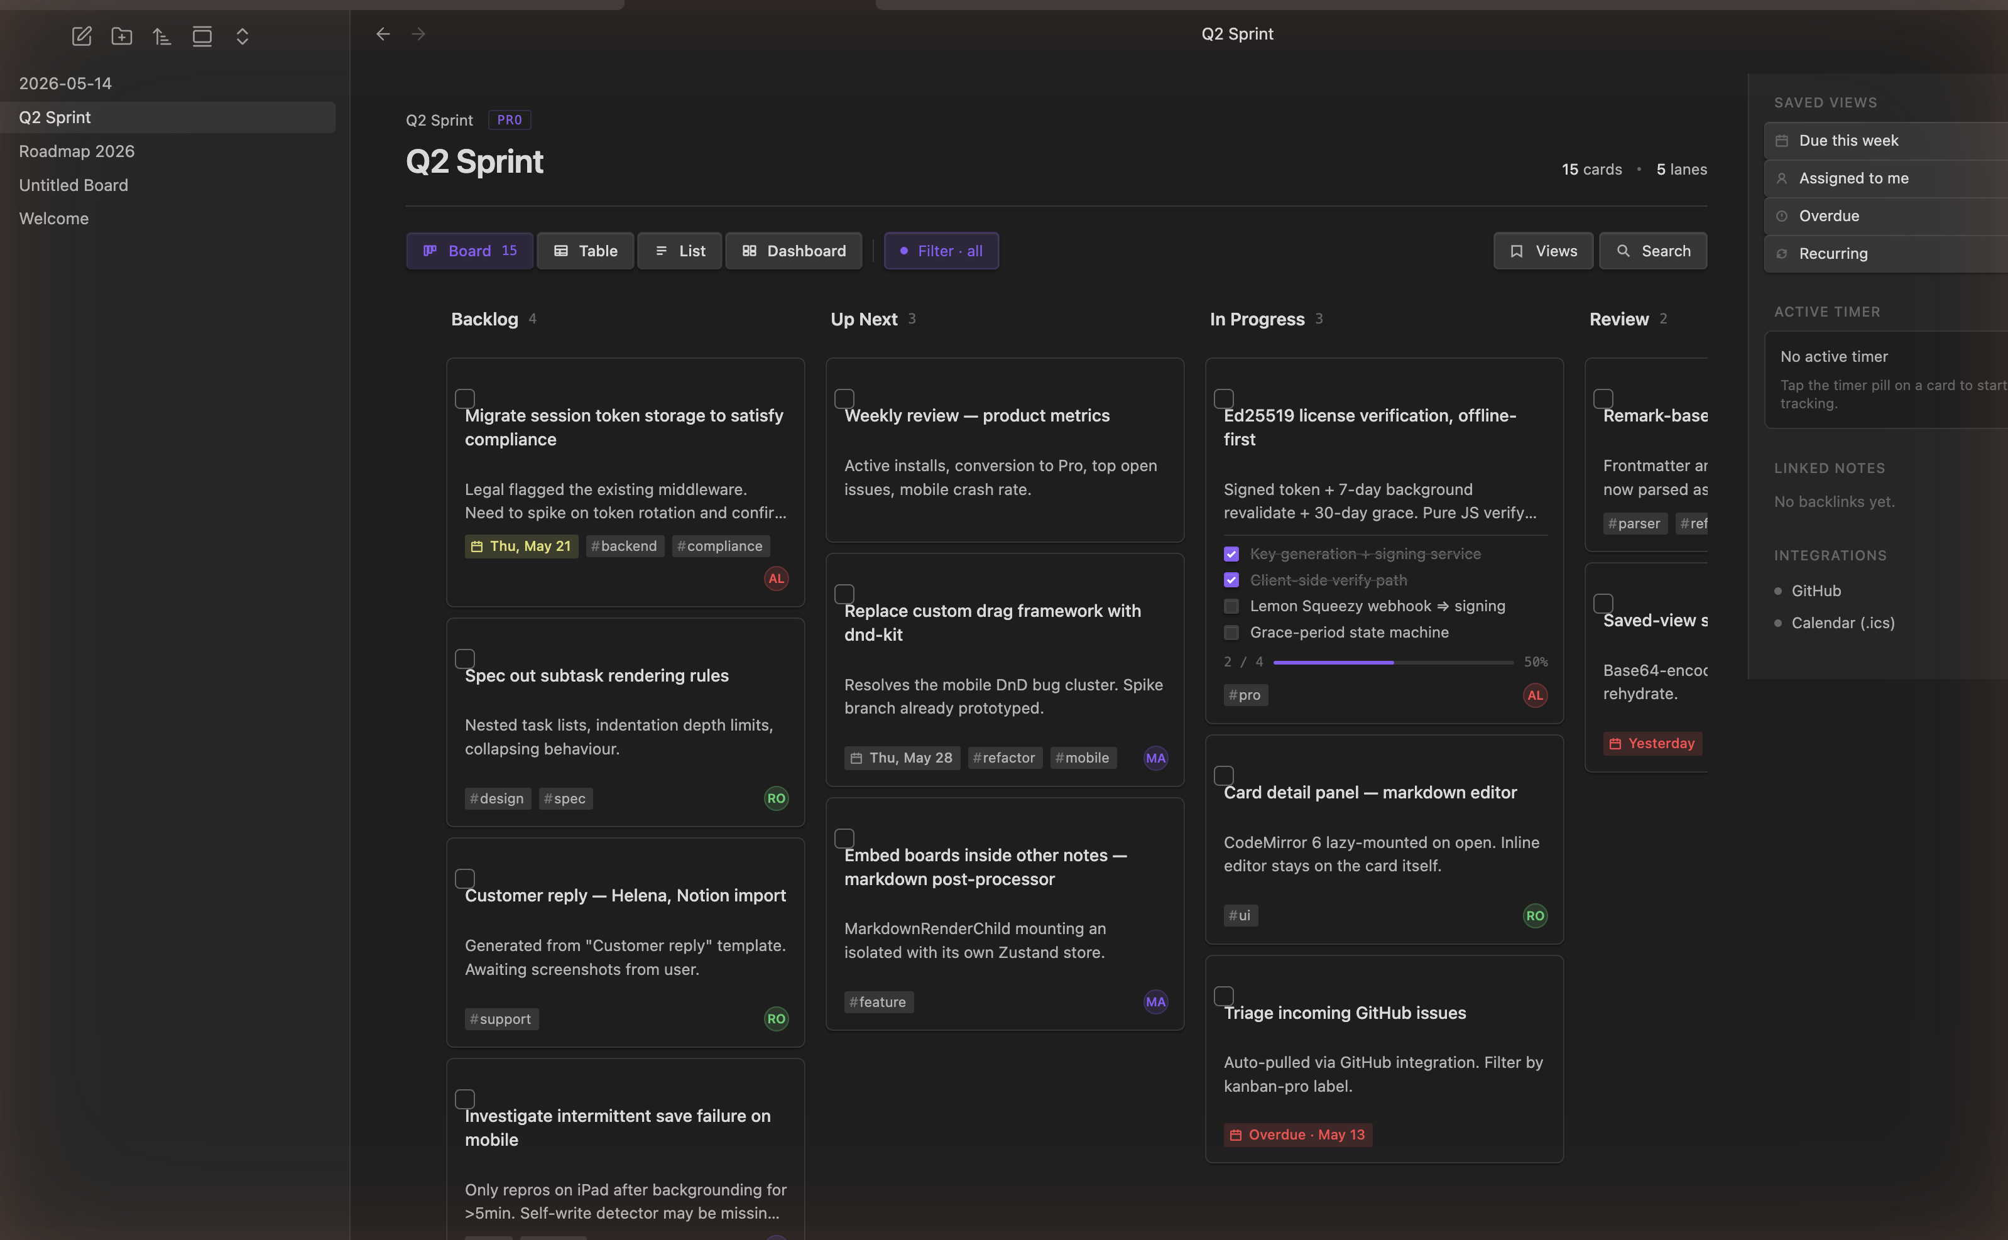The height and width of the screenshot is (1240, 2008).
Task: Click the #pro tag on Ed25519 card
Action: pos(1245,695)
